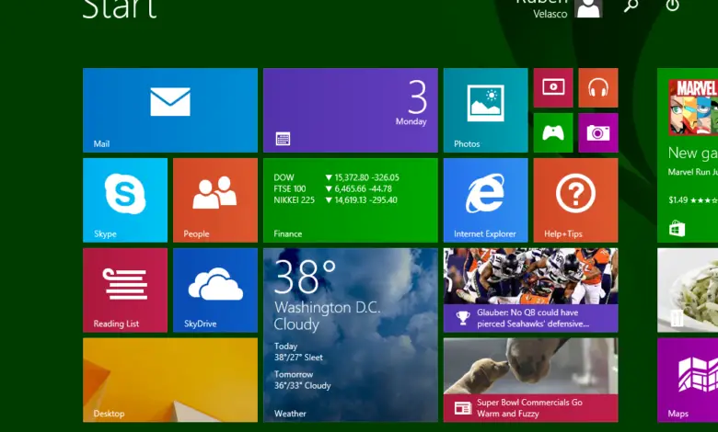718x432 pixels.
Task: Open the People tile
Action: coord(215,200)
